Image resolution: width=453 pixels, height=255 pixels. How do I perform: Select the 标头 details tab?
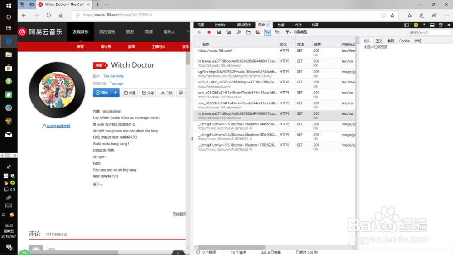[366, 41]
